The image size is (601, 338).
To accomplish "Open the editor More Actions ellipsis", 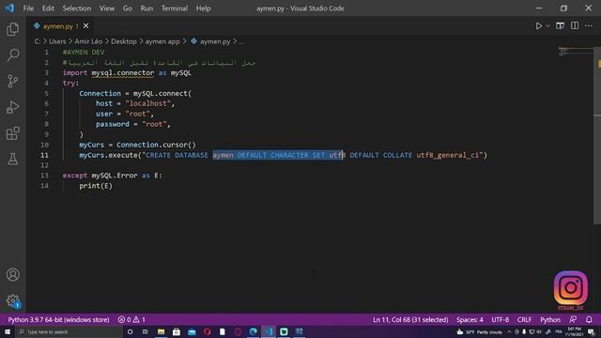I will point(589,26).
